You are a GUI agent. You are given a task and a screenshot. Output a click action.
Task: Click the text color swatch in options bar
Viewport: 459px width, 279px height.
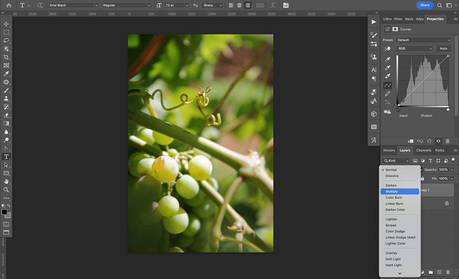[260, 5]
